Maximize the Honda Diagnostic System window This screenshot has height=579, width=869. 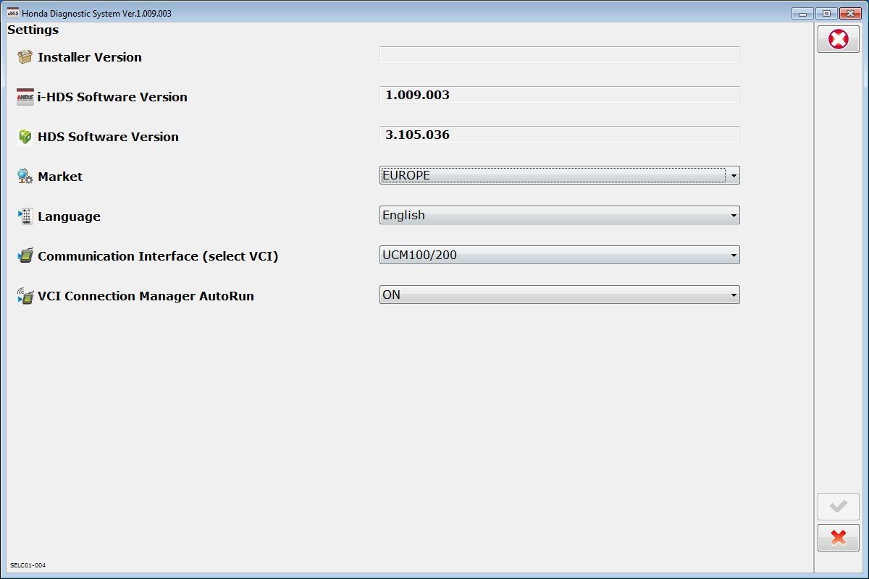[x=826, y=13]
